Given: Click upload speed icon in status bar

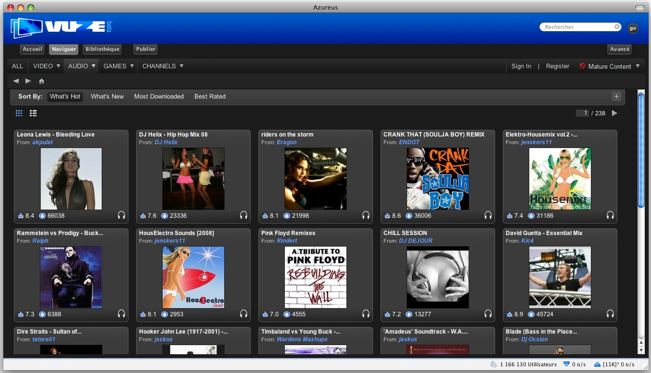Looking at the screenshot, I should tap(597, 364).
